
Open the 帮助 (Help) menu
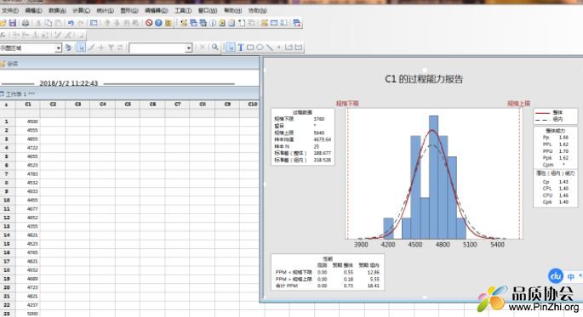click(232, 10)
